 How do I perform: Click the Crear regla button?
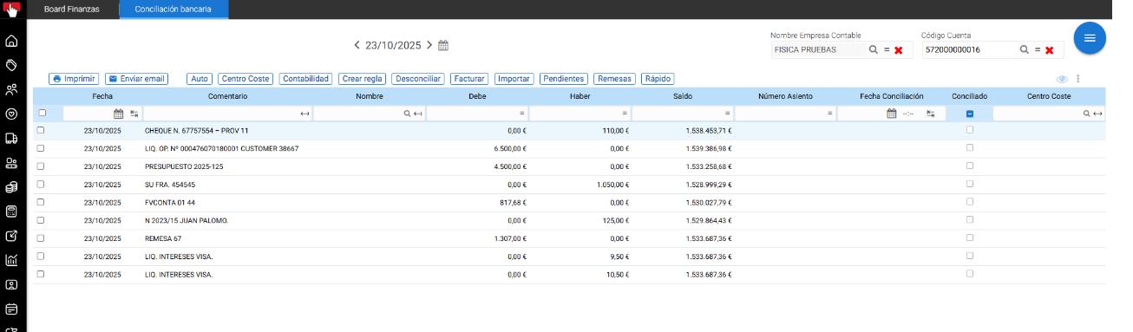coord(363,79)
